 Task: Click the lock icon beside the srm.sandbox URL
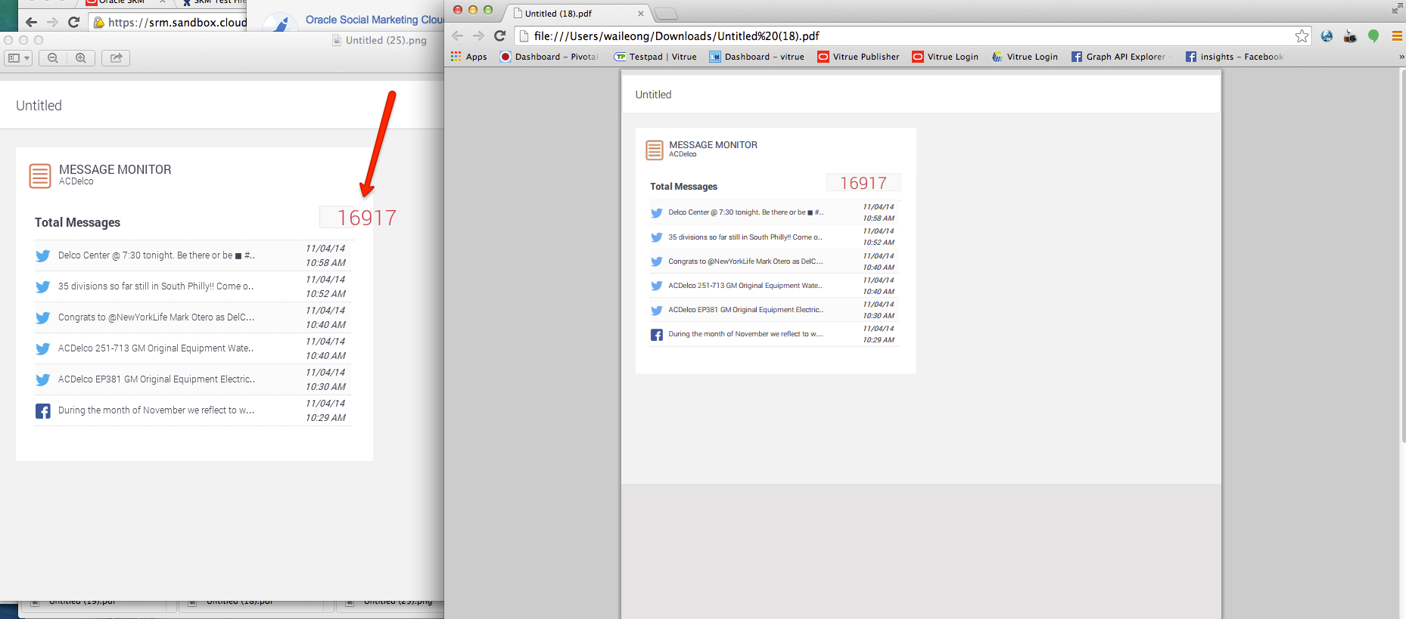click(x=98, y=23)
